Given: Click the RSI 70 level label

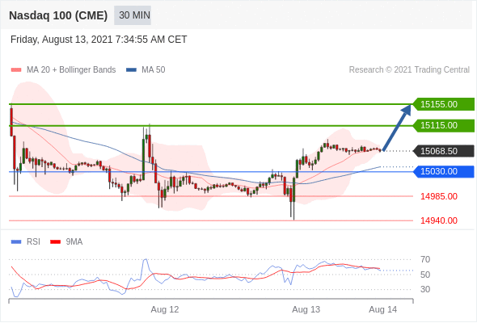Looking at the screenshot, I should 425,259.
